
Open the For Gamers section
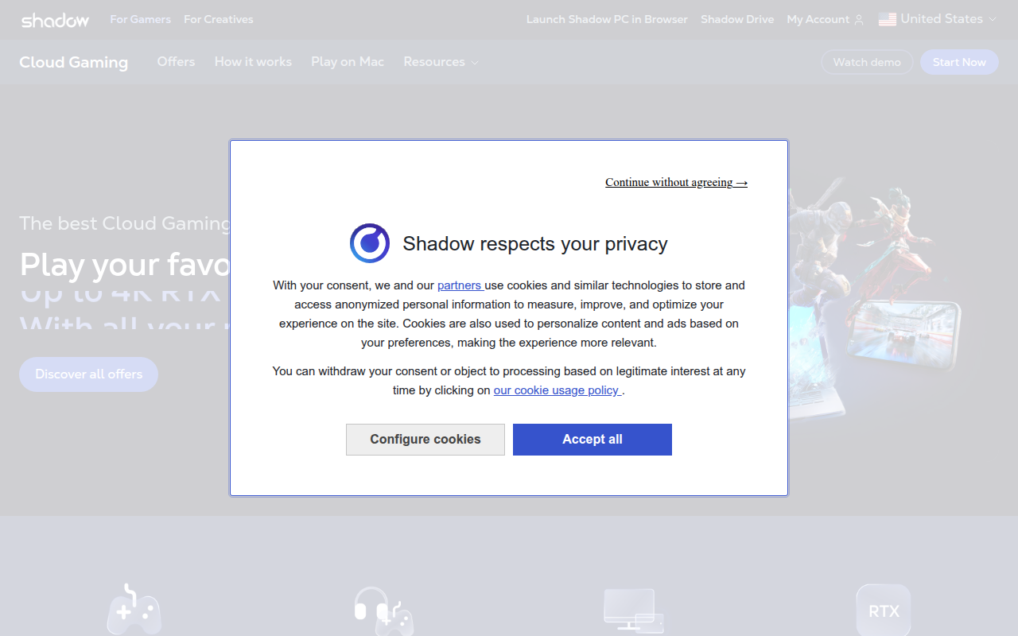(140, 19)
